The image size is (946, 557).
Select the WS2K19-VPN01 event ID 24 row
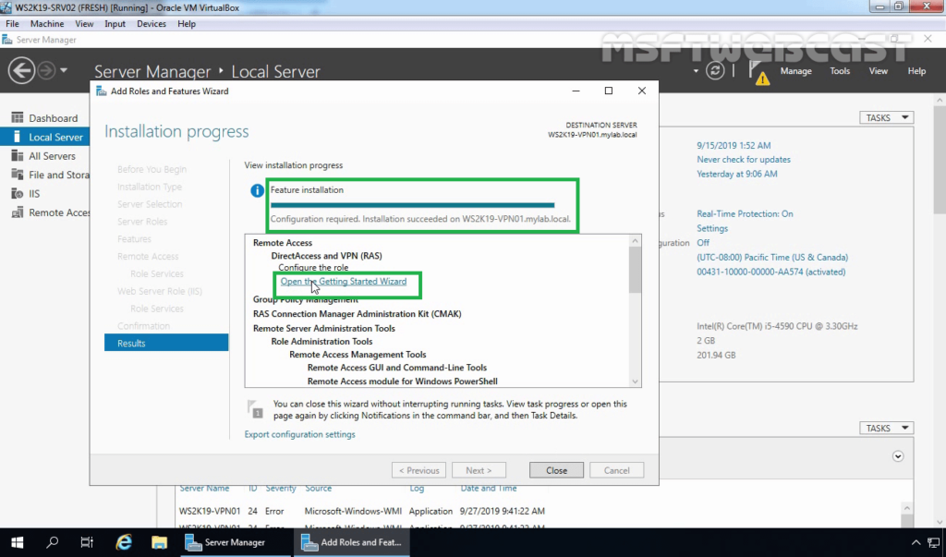click(x=362, y=511)
